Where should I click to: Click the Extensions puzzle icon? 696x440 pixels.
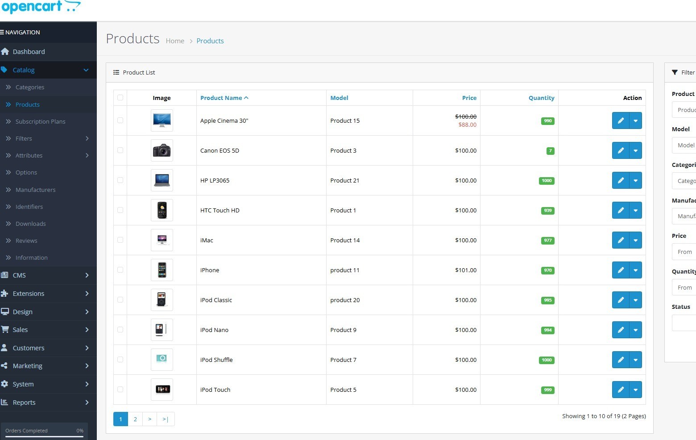click(4, 293)
